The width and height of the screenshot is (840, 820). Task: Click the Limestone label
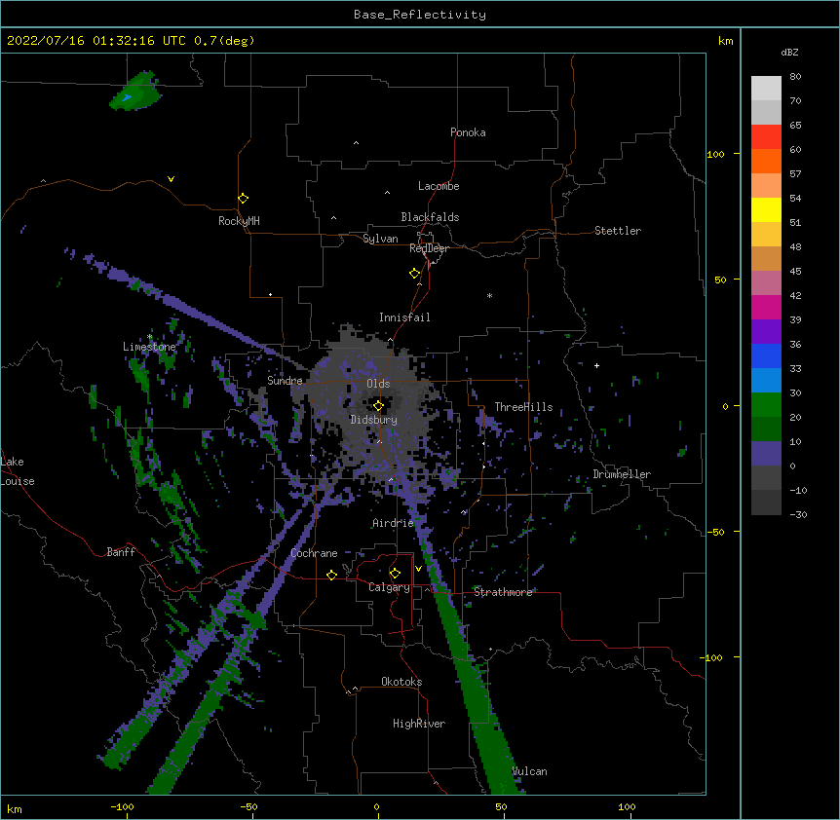click(x=149, y=347)
